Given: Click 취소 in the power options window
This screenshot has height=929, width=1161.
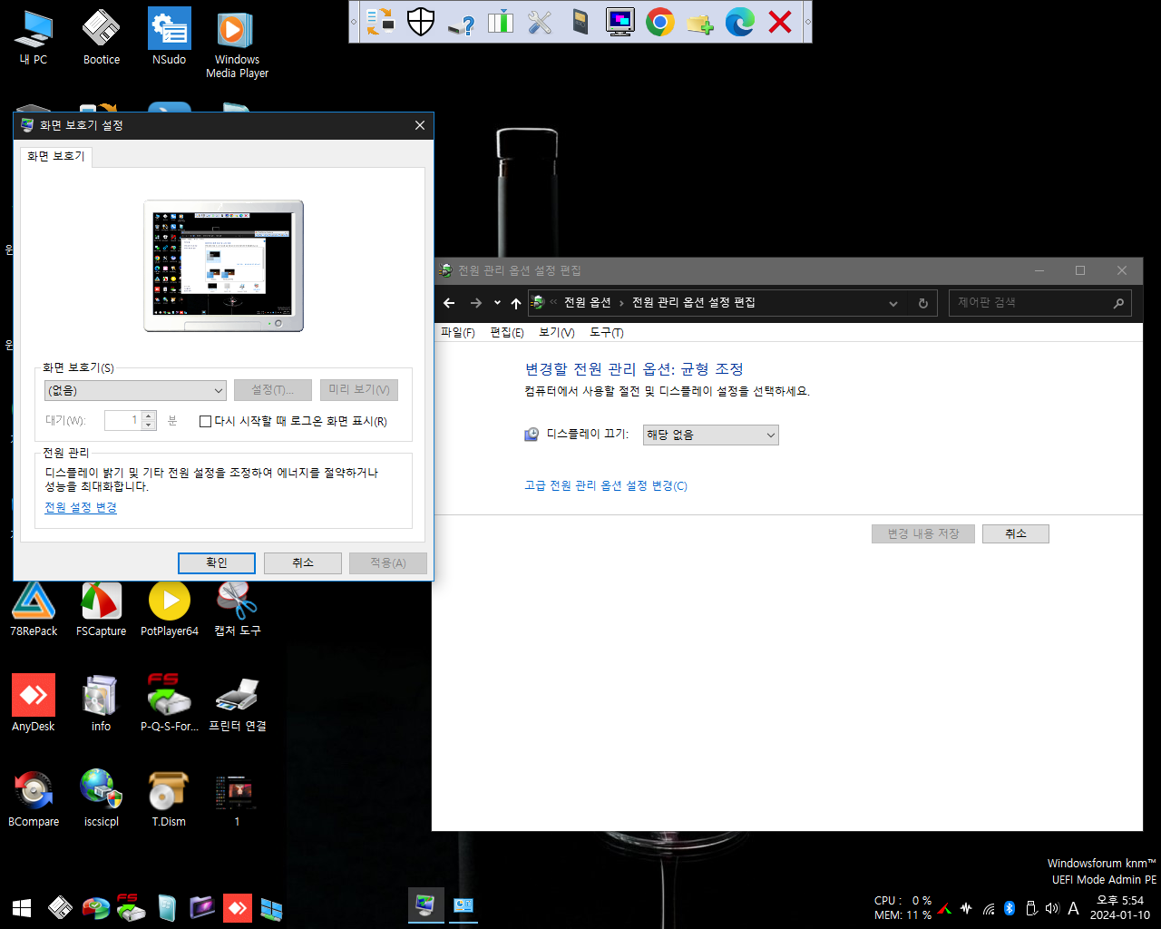Looking at the screenshot, I should (x=1015, y=533).
